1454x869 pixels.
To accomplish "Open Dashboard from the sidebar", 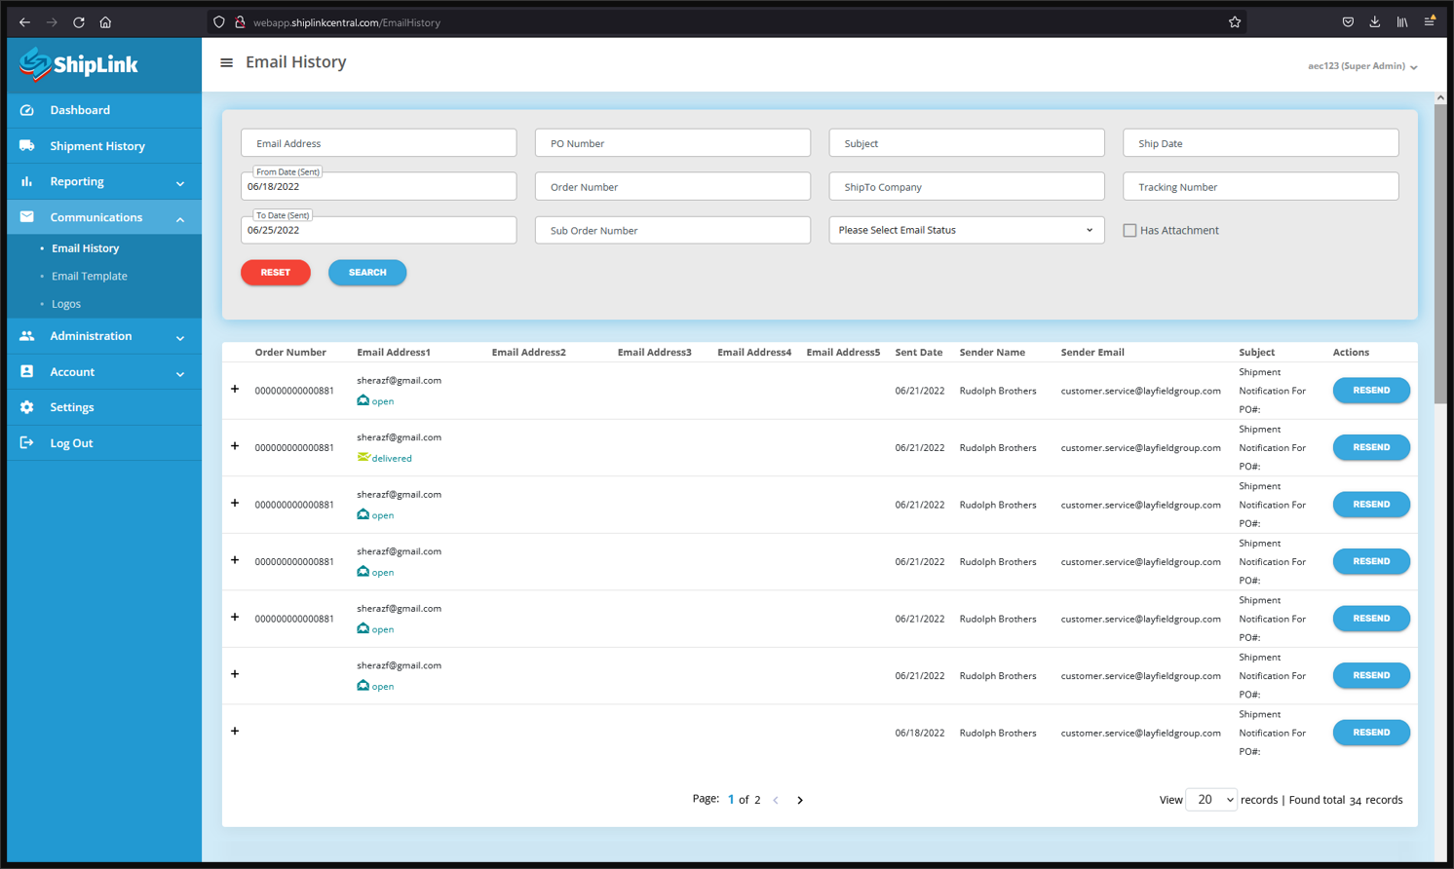I will coord(80,110).
